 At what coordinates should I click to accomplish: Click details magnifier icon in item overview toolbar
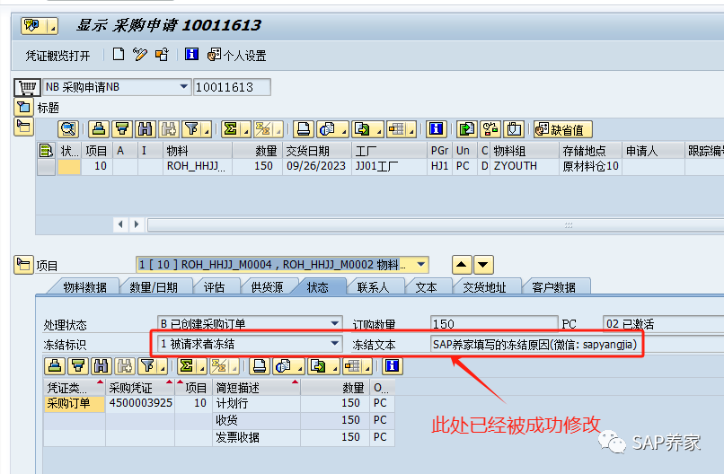click(68, 129)
